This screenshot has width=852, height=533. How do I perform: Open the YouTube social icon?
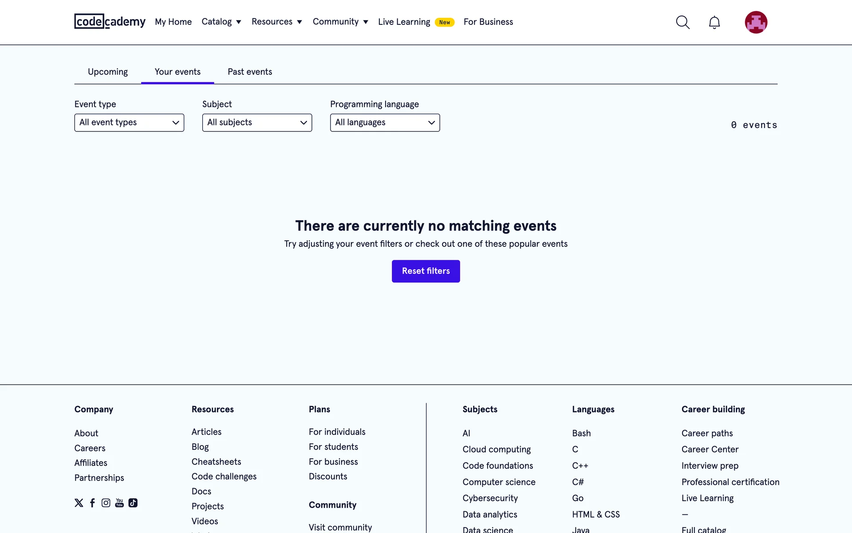pos(119,503)
